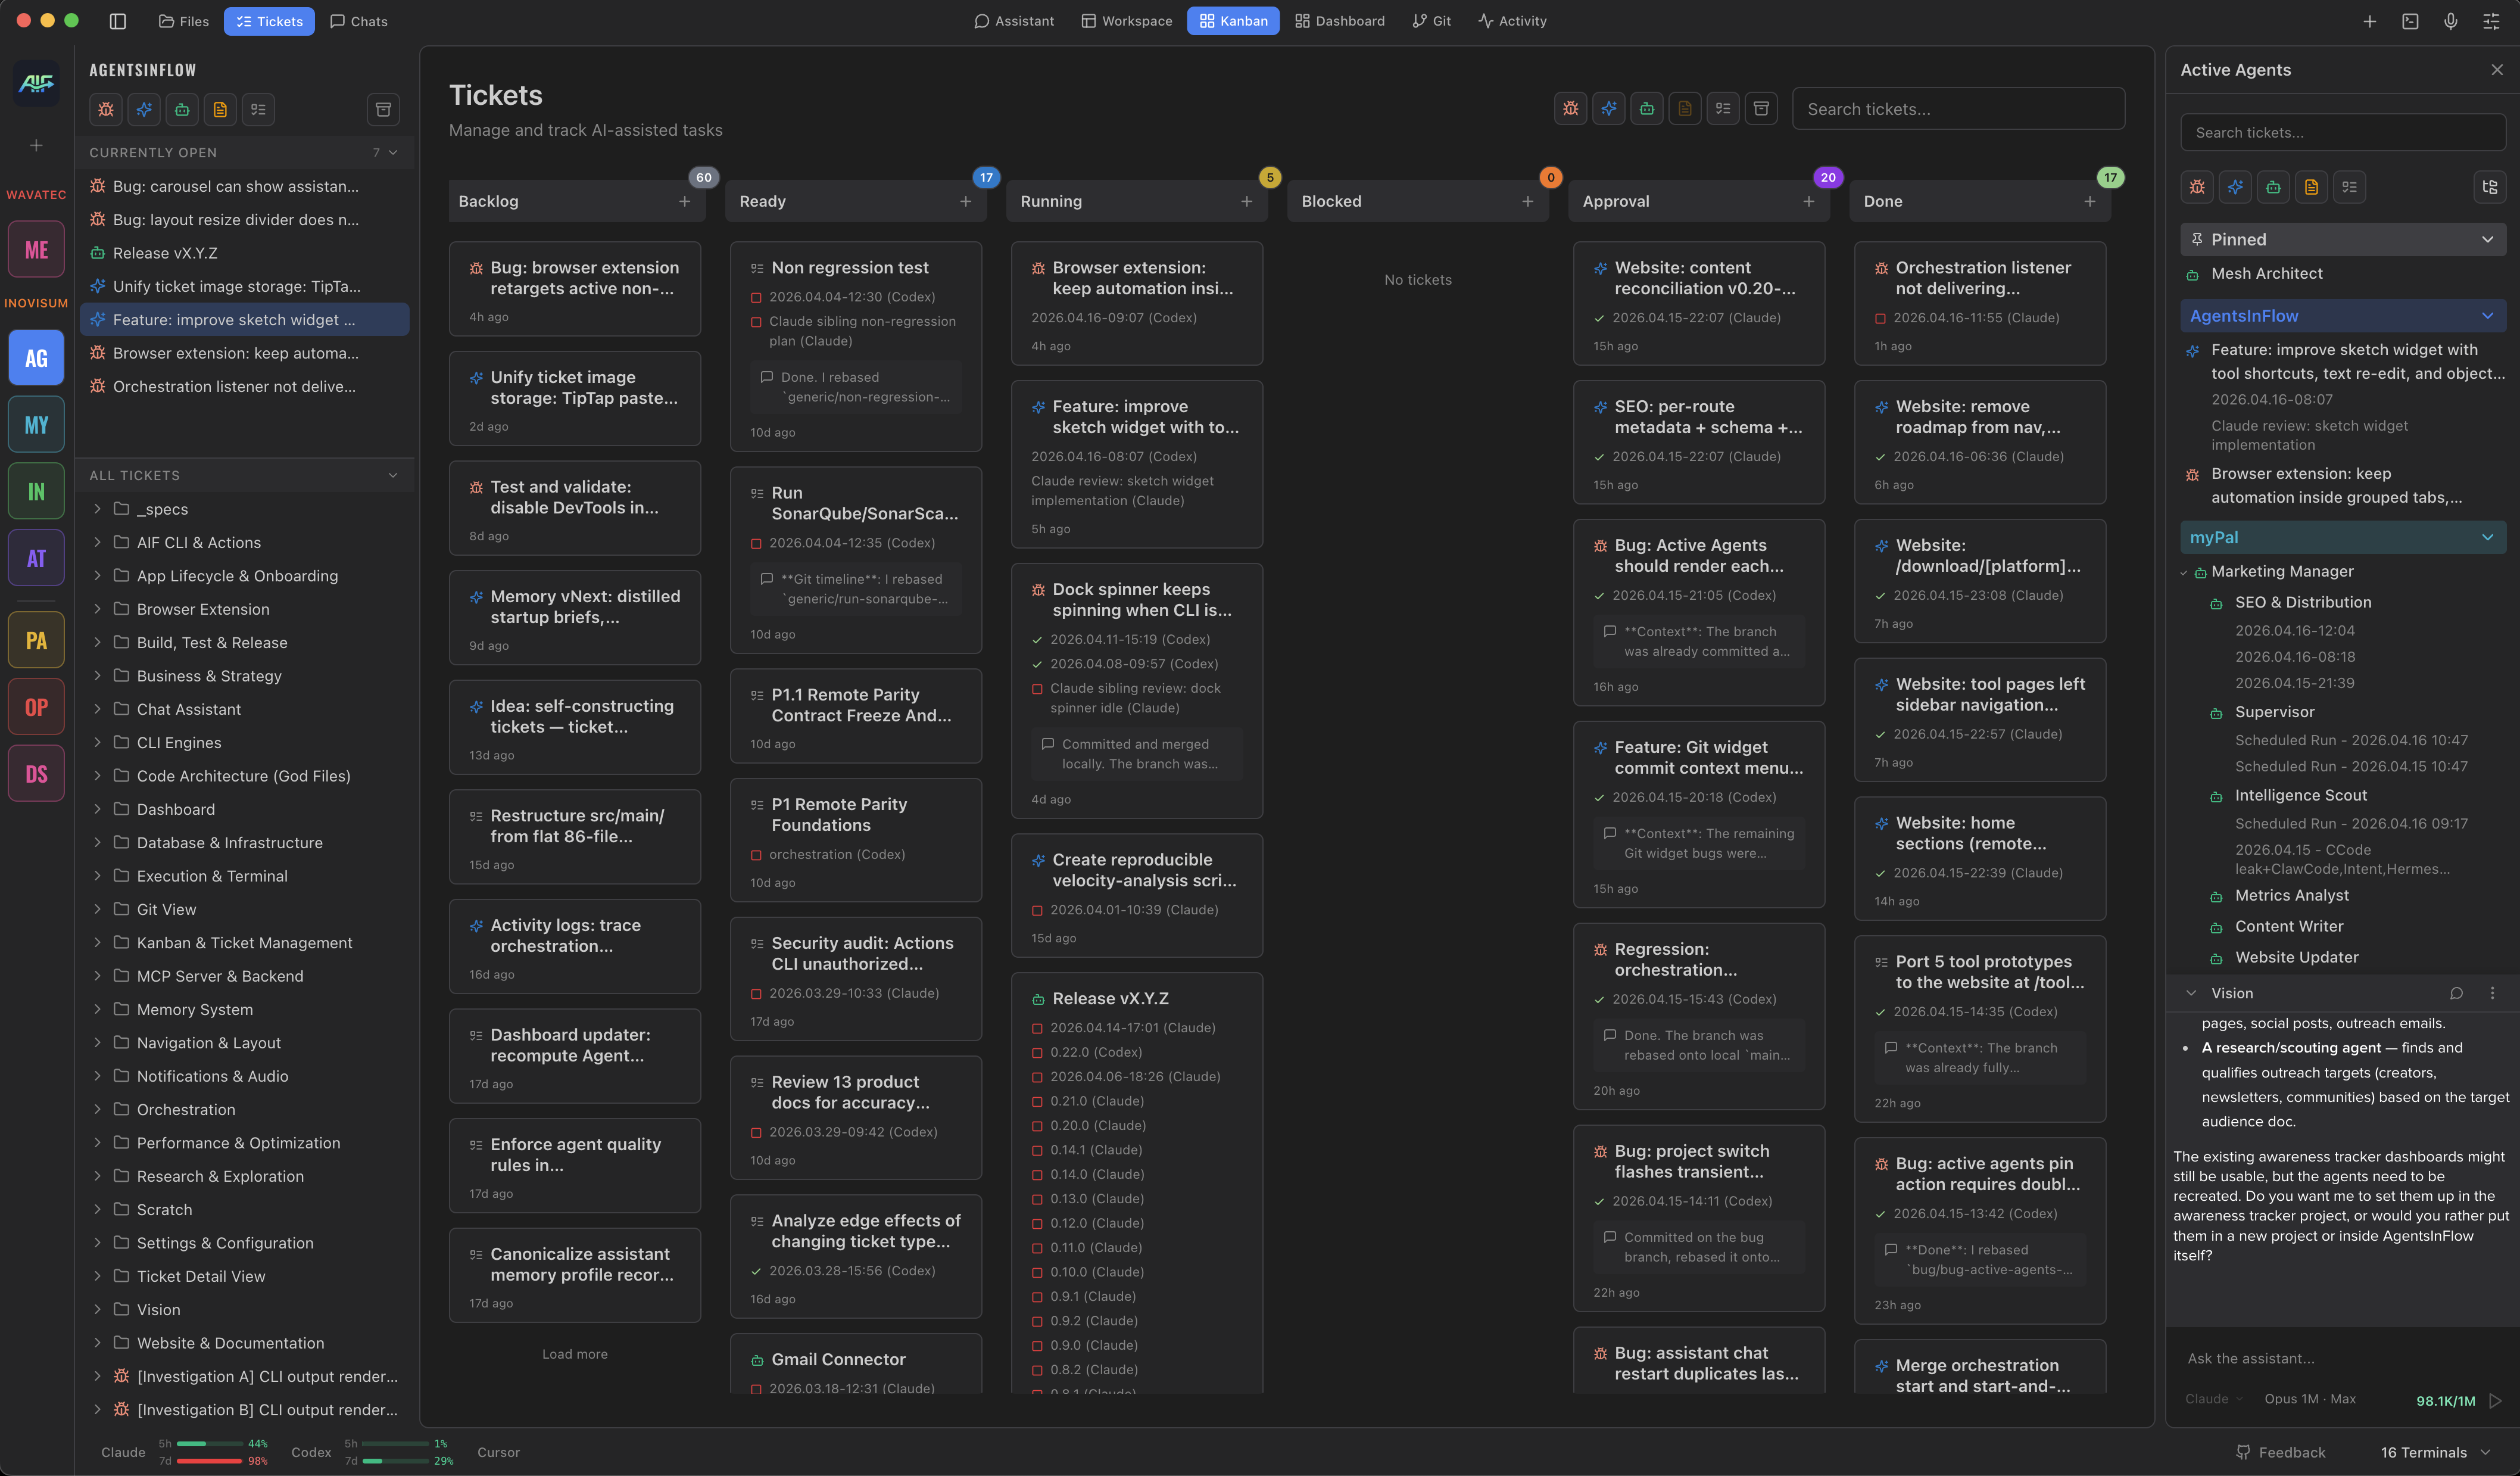The height and width of the screenshot is (1476, 2520).
Task: Collapse the Currently Open section
Action: point(393,153)
